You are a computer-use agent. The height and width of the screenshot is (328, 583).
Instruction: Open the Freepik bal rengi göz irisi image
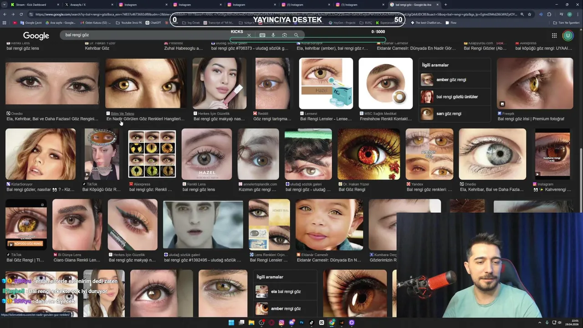tap(535, 83)
